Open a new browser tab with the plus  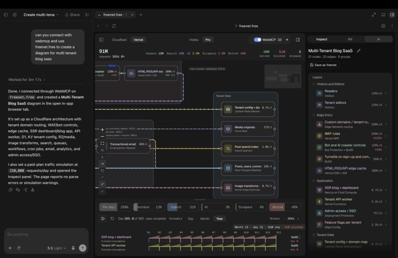[141, 15]
